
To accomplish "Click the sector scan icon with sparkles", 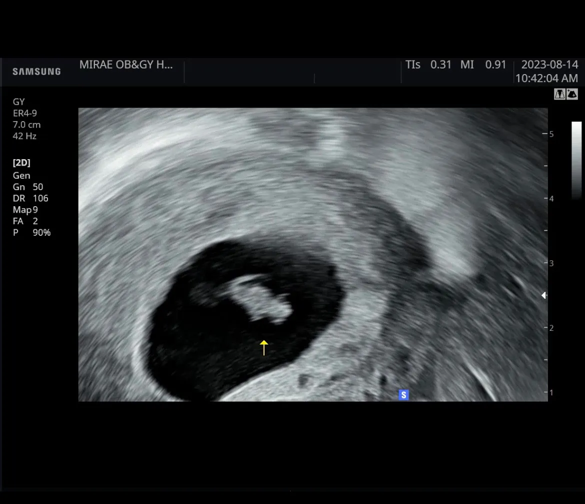I will [x=572, y=94].
